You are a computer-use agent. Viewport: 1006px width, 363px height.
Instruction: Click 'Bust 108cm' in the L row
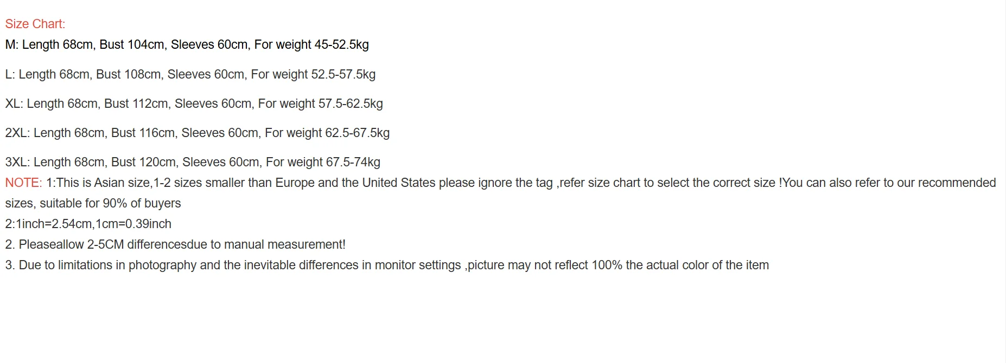click(129, 74)
